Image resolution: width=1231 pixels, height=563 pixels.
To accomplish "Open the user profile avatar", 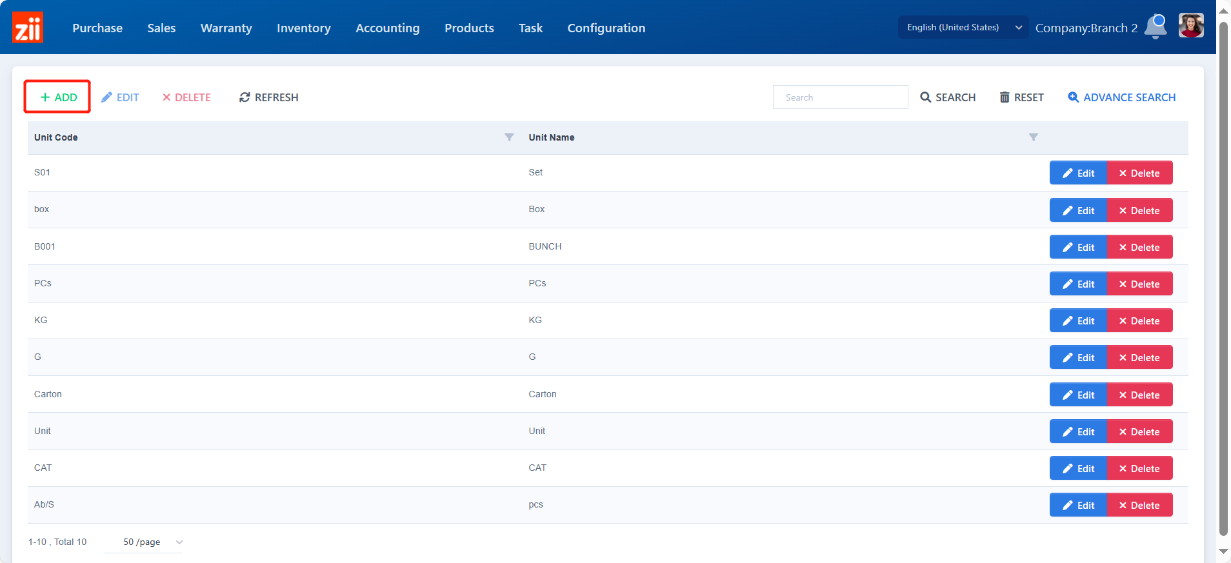I will coord(1190,26).
